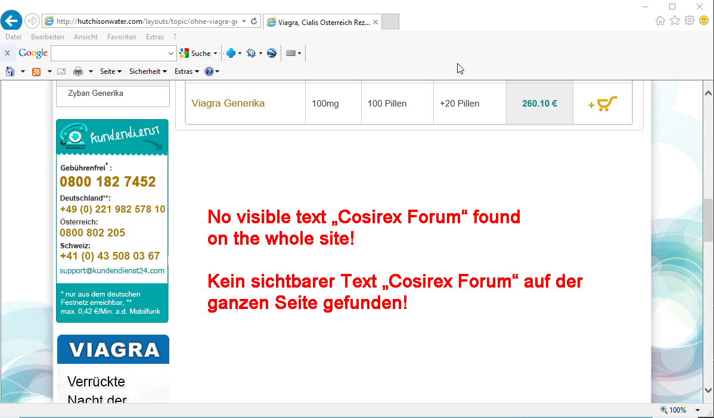Open the zoom level 100% dropdown arrow
Screen dimensions: 714x418
point(697,410)
